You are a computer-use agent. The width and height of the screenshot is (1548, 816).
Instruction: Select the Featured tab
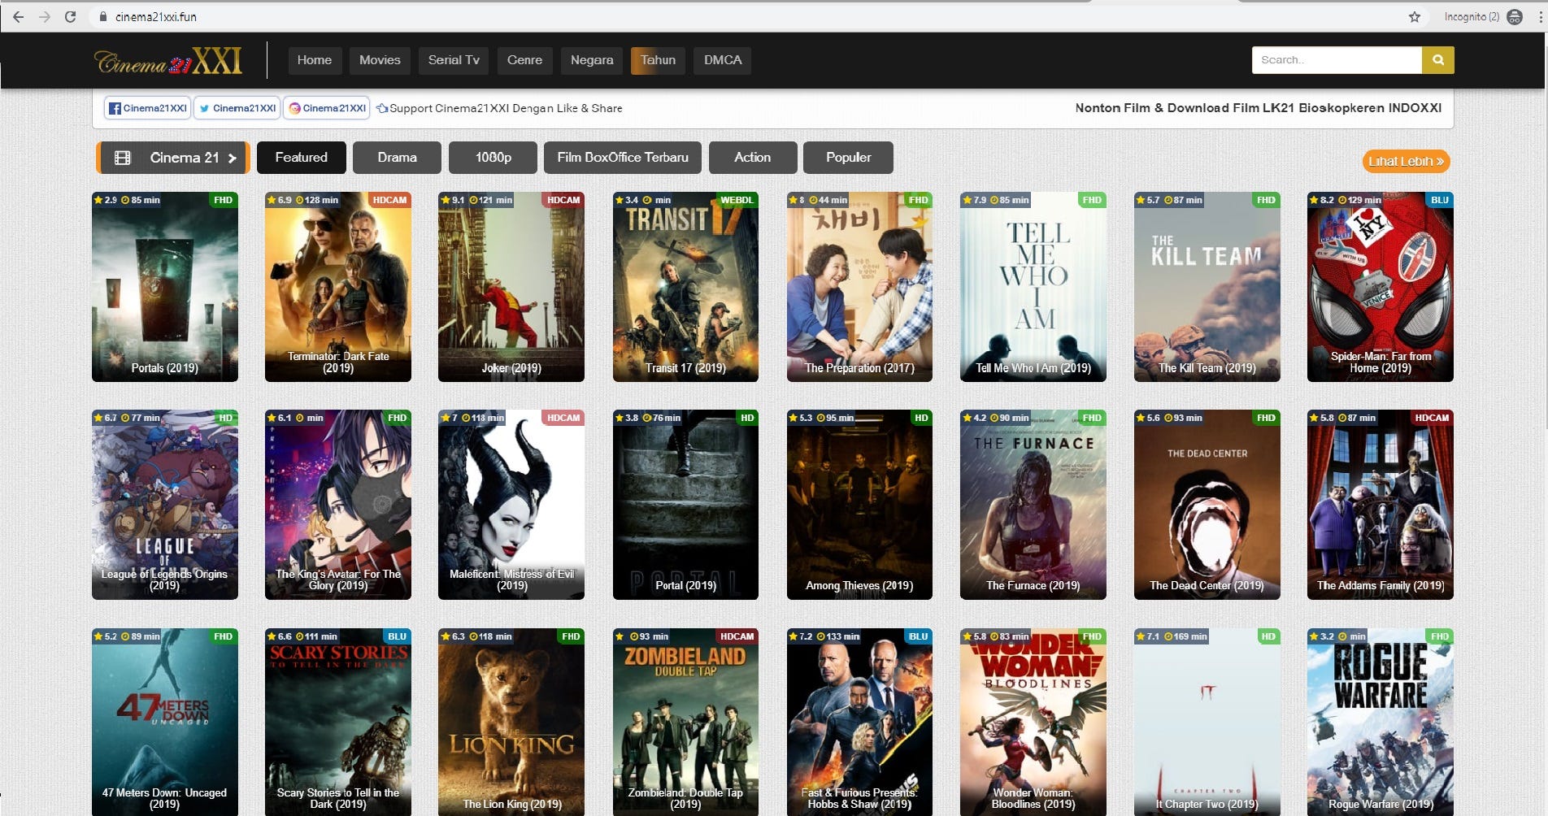pos(301,158)
